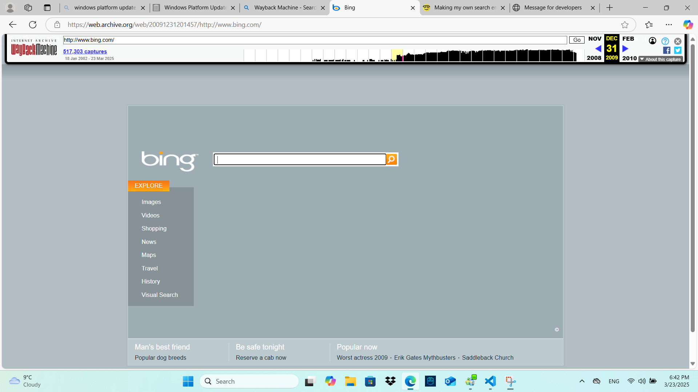Open the News explore link
This screenshot has height=392, width=698.
tap(149, 242)
